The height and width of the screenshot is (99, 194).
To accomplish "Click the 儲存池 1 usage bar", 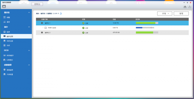I will tap(147, 23).
